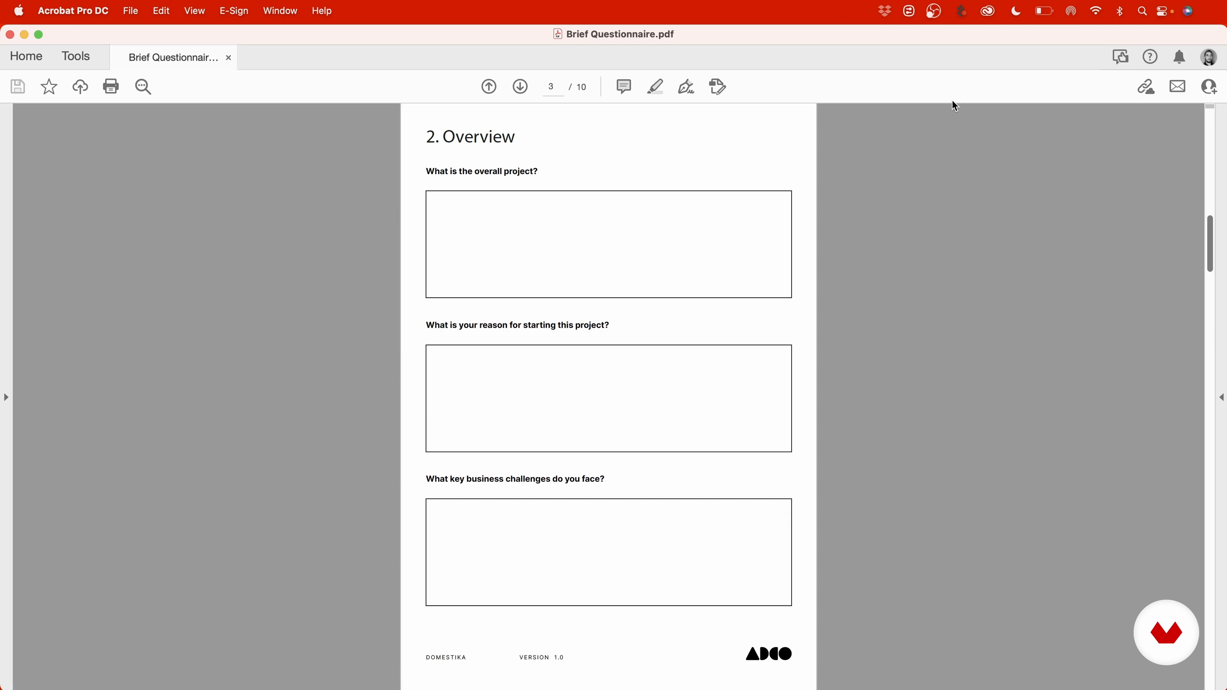
Task: Open the find text magnifier icon
Action: coord(143,87)
